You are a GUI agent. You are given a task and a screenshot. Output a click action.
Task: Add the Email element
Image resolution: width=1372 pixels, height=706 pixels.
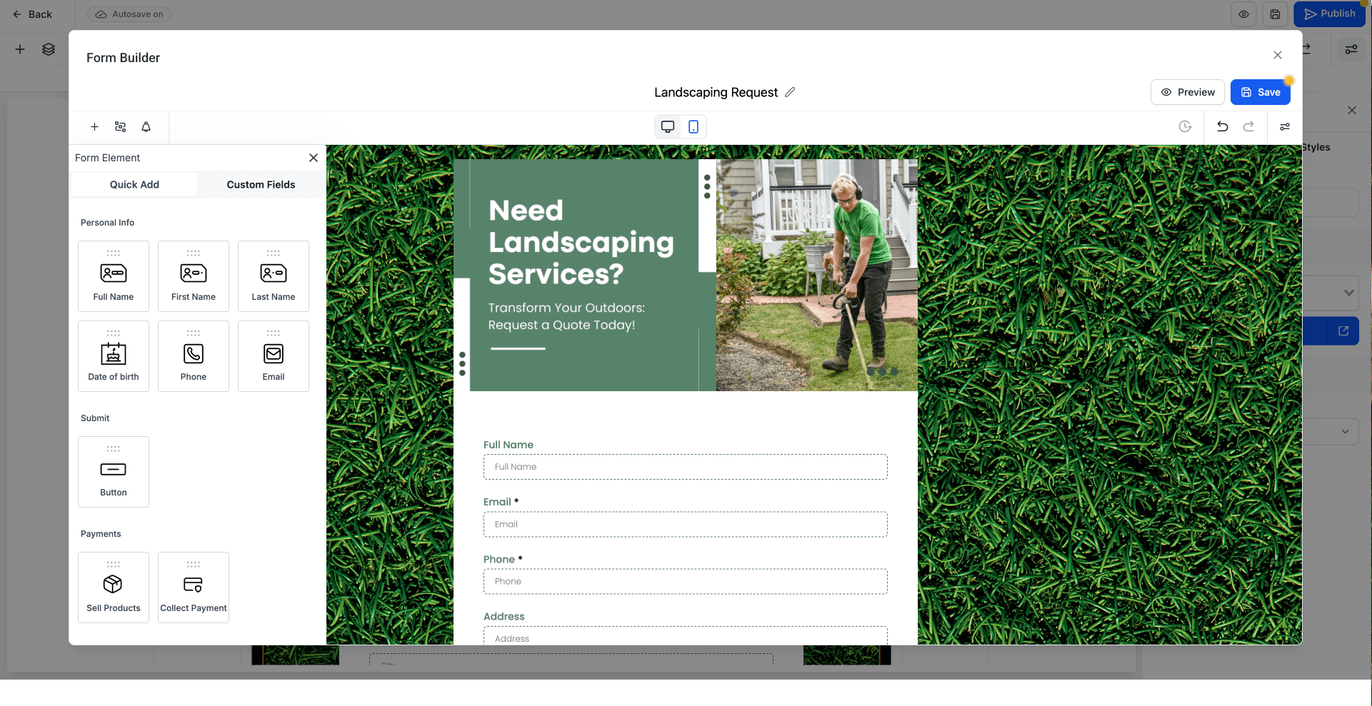pyautogui.click(x=274, y=356)
